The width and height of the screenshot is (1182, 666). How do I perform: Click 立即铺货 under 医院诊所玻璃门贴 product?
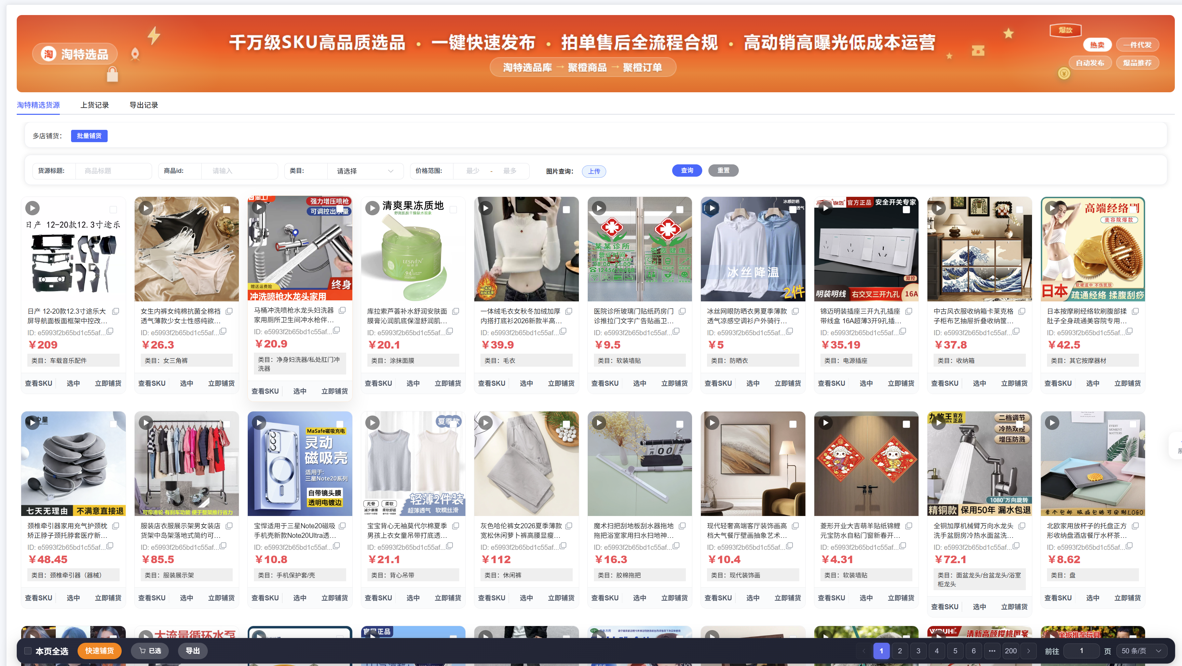point(674,383)
